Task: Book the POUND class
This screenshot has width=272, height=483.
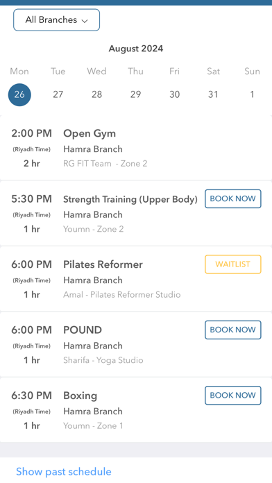Action: [233, 330]
